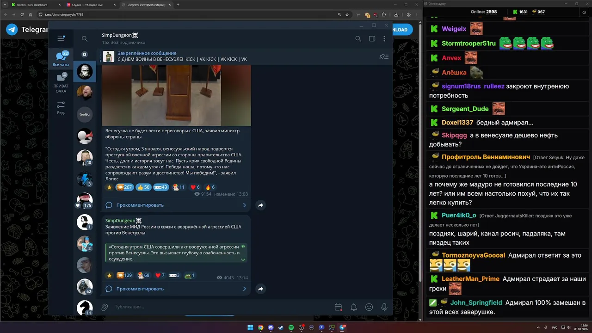Add thumbs-up reaction with 50 count
This screenshot has height=333, width=592.
click(x=143, y=187)
